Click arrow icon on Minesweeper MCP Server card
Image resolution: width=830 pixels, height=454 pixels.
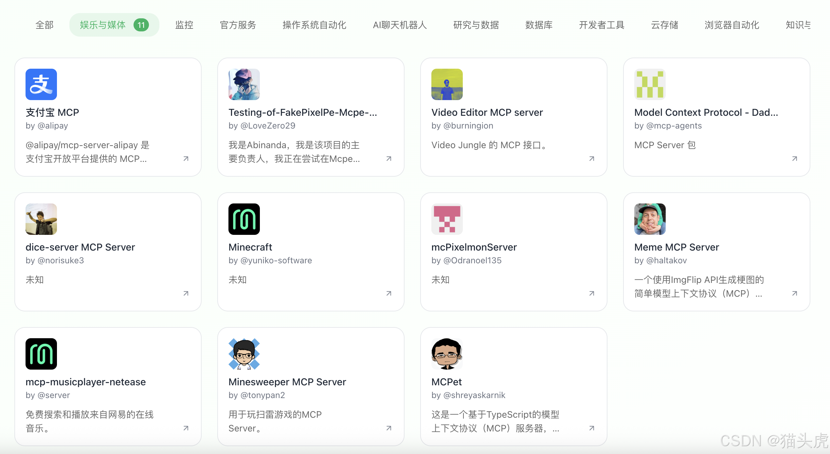[x=389, y=428]
